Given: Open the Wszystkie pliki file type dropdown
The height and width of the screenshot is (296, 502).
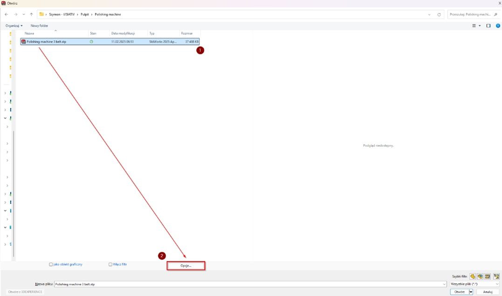Looking at the screenshot, I should 474,284.
